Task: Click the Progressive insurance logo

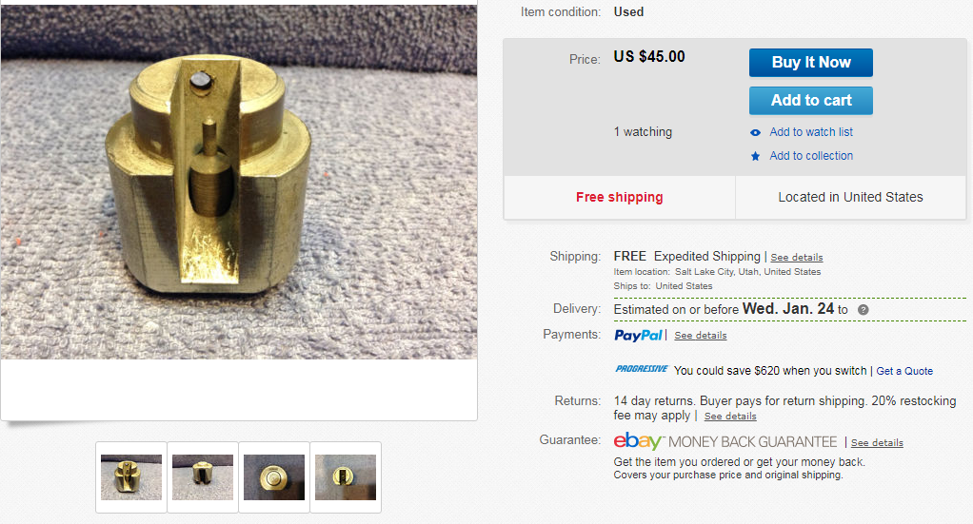Action: [x=641, y=369]
